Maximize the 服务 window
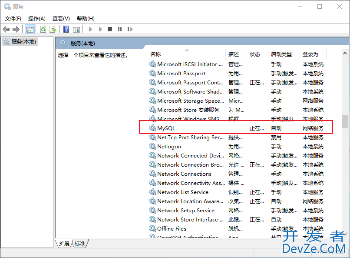The width and height of the screenshot is (350, 258). point(320,7)
